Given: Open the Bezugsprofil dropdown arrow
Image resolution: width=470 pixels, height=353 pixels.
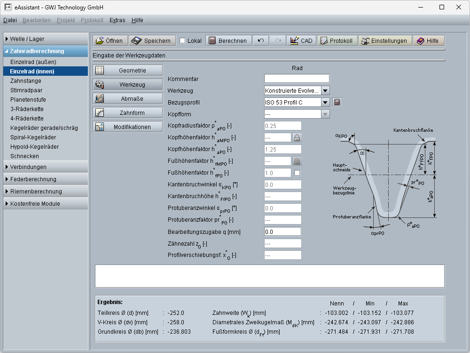Looking at the screenshot, I should pos(325,102).
